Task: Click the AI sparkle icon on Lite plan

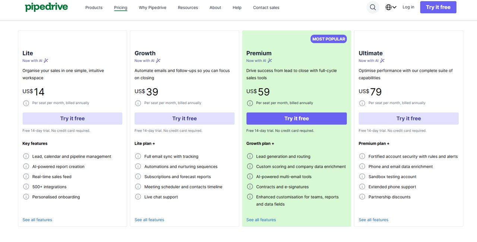Action: (45, 61)
